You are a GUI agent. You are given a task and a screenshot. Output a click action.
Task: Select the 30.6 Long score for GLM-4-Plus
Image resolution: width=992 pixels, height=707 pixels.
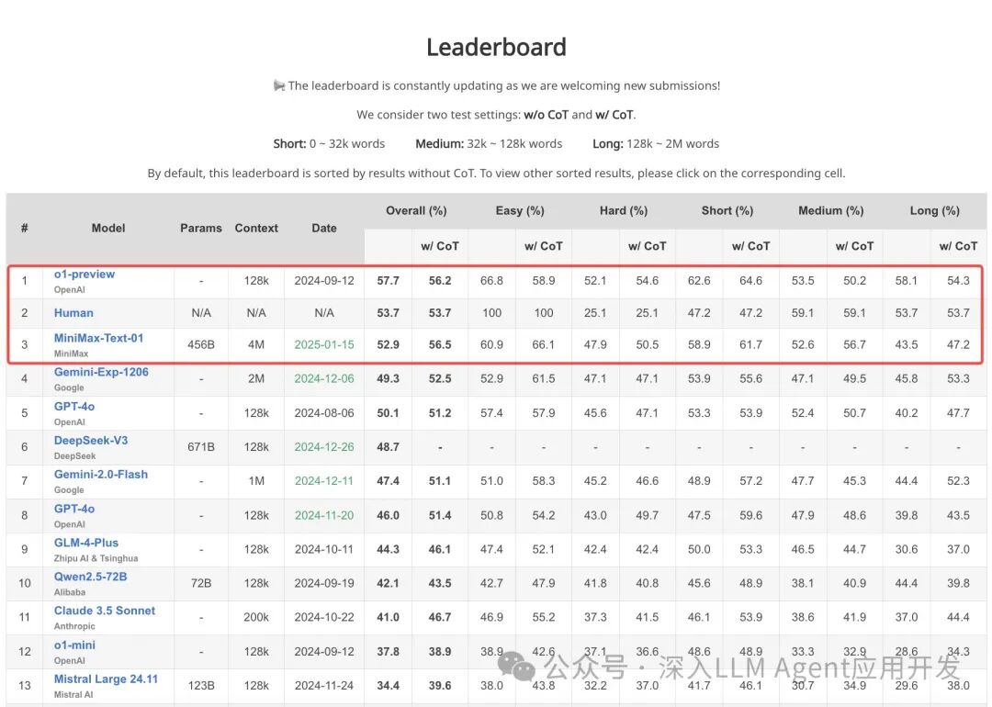906,550
